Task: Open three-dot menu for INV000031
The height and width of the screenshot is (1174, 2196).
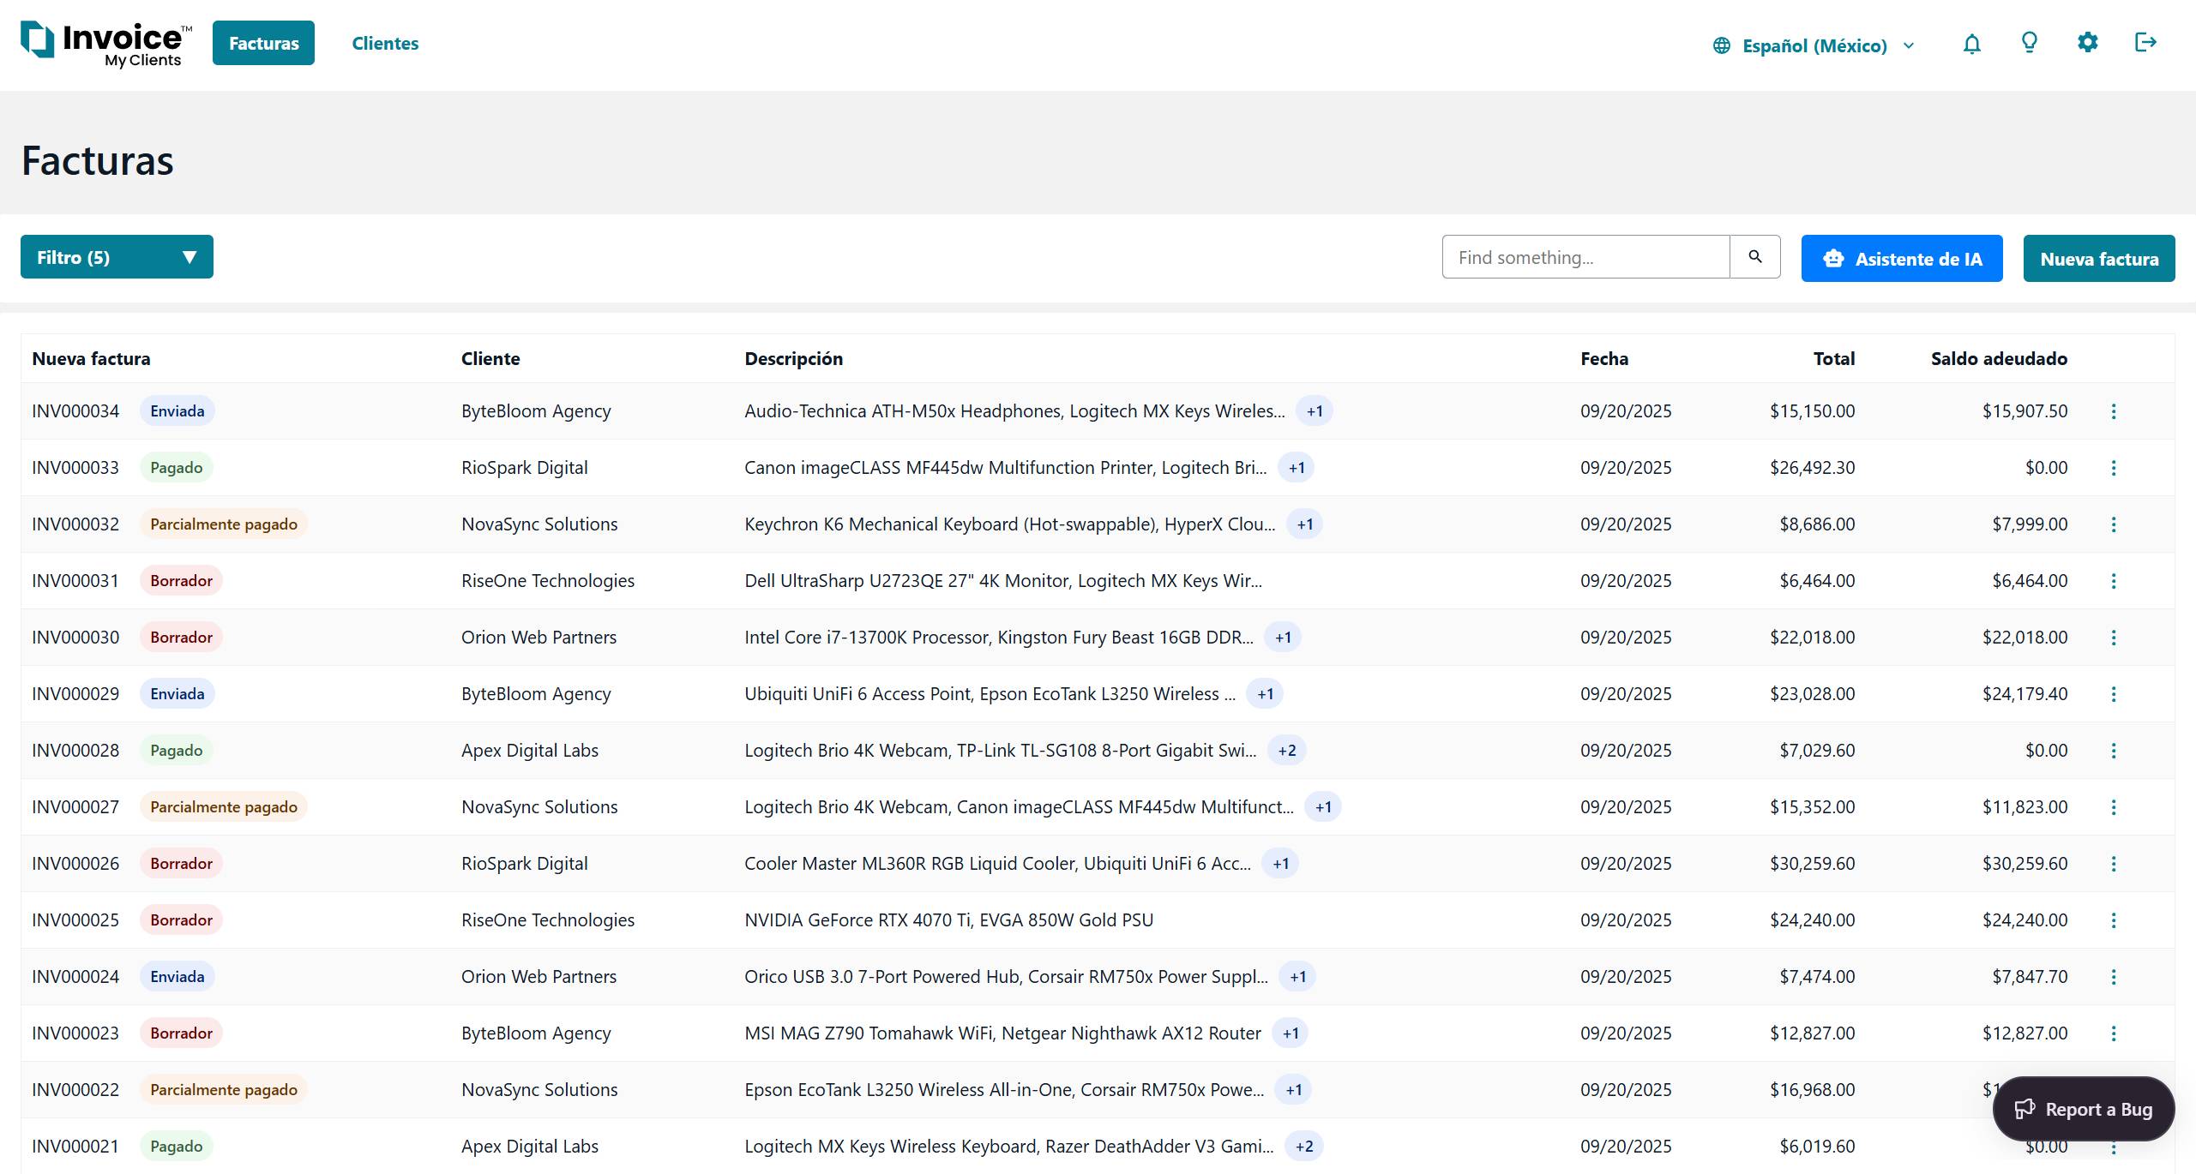Action: pyautogui.click(x=2113, y=581)
